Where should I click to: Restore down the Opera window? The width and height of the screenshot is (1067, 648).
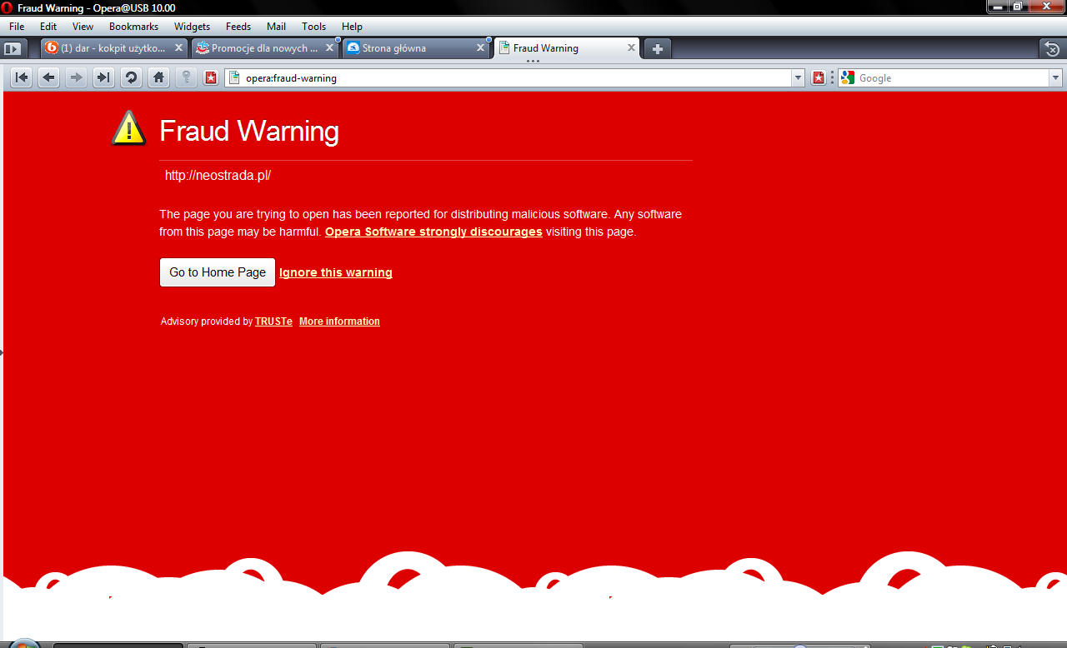(1018, 7)
